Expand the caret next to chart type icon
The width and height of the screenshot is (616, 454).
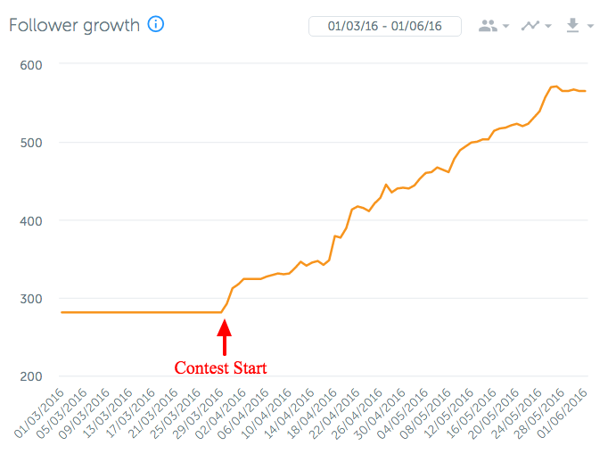(548, 27)
